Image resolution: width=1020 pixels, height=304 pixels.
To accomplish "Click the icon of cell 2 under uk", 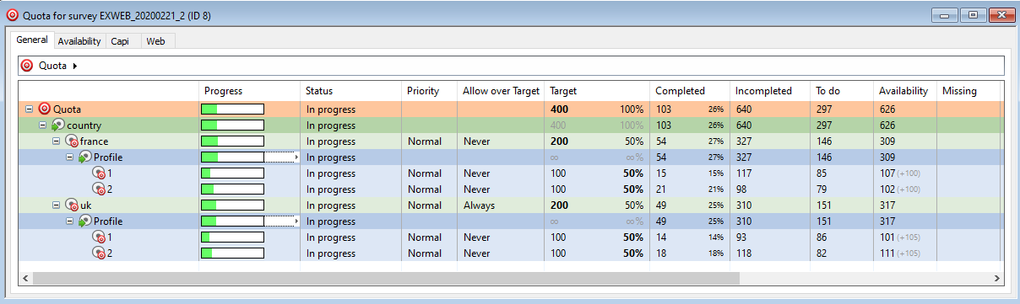I will click(99, 253).
